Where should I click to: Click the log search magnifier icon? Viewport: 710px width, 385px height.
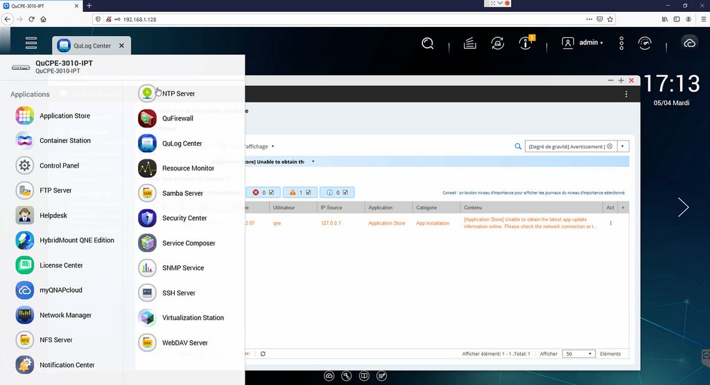(518, 146)
